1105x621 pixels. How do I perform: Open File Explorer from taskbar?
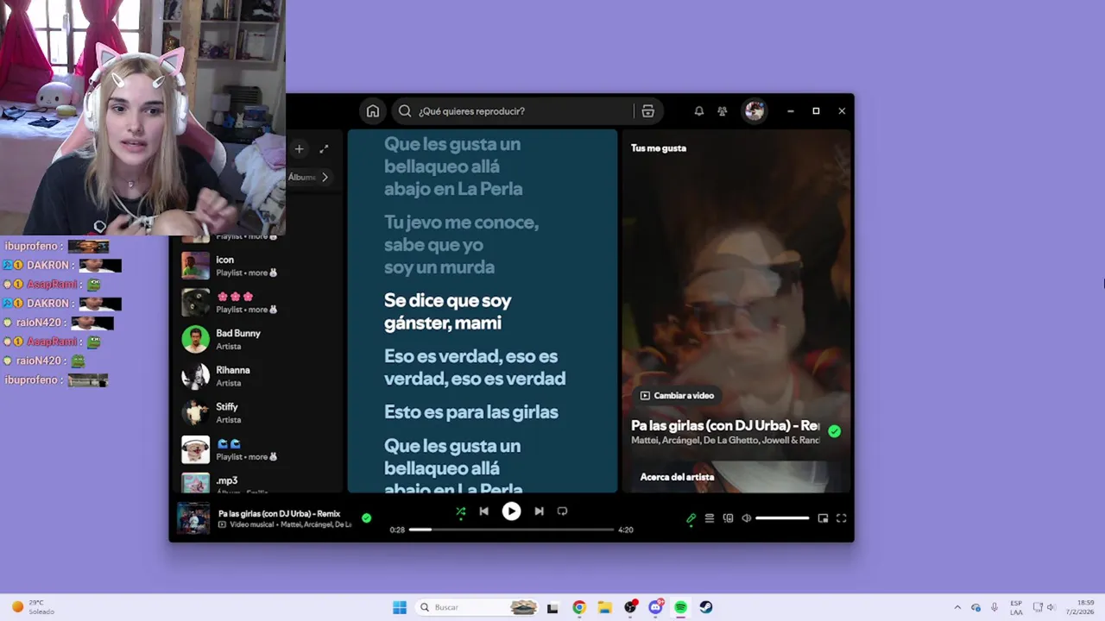(605, 607)
